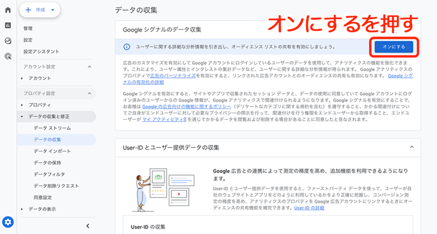Collapse User-ID とユーザー提供データの収集 panel
This screenshot has height=234, width=437.
coord(412,147)
